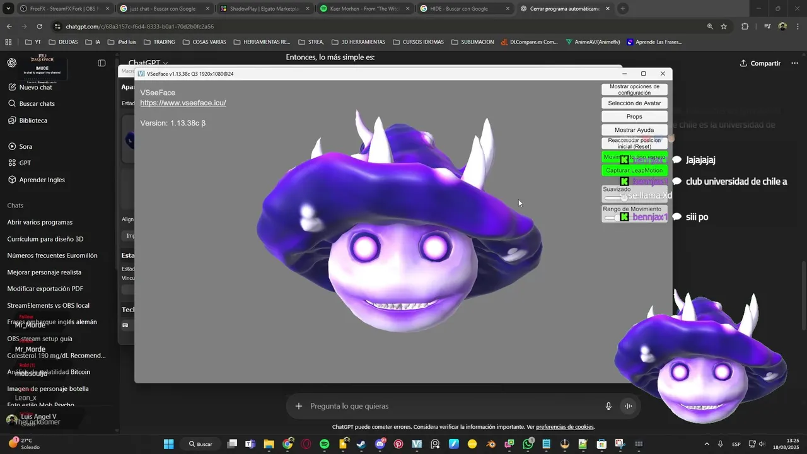
Task: Start voice mode with the waveform icon
Action: click(629, 406)
